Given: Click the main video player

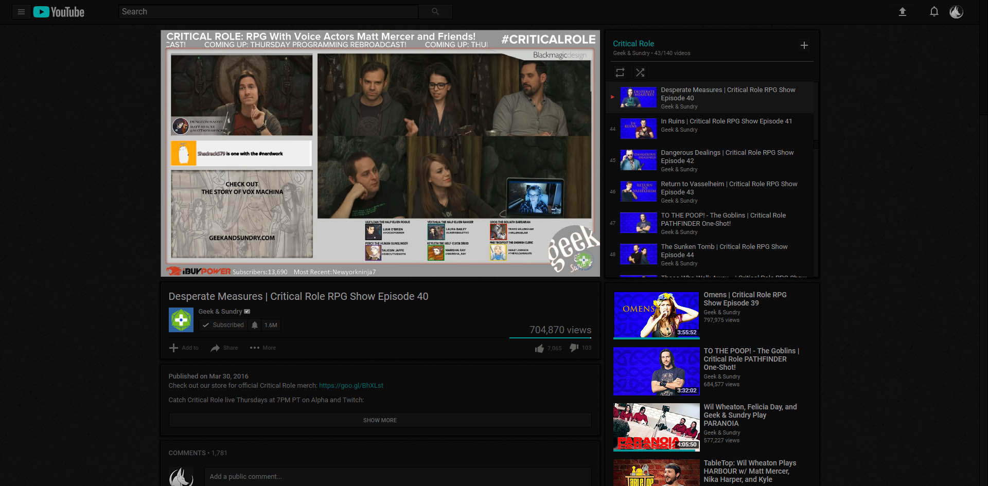Looking at the screenshot, I should (x=380, y=153).
